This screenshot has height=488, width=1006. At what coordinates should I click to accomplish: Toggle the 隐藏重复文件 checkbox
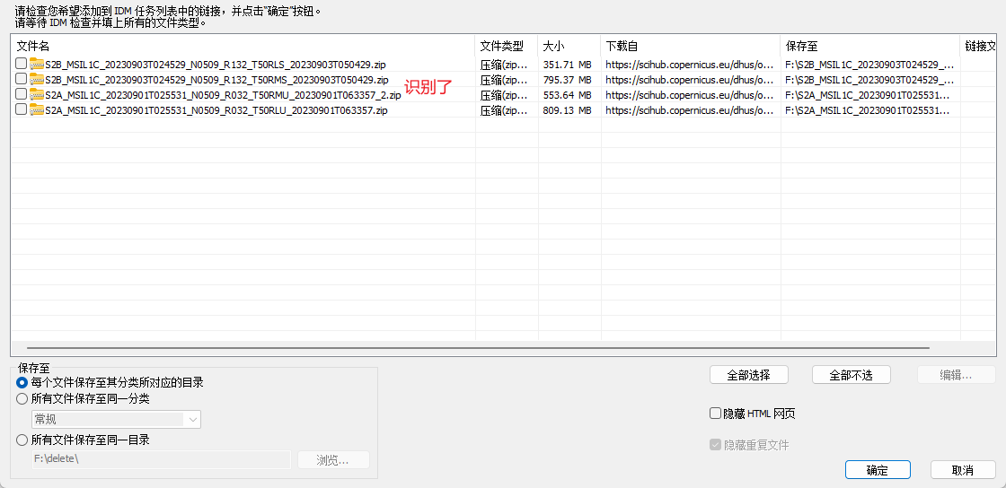coord(715,444)
